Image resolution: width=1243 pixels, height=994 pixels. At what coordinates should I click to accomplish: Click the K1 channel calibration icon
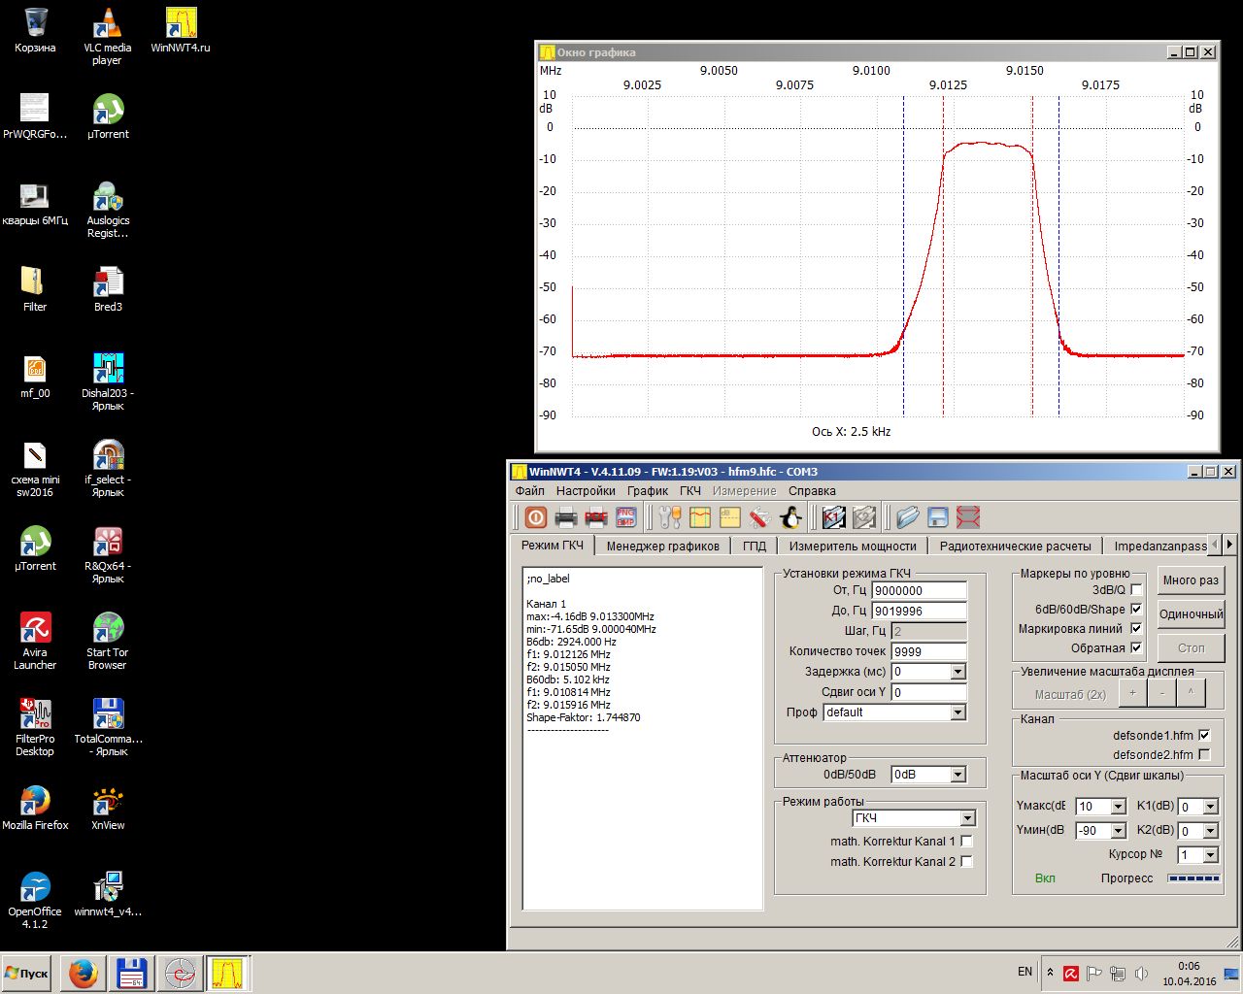click(x=833, y=517)
